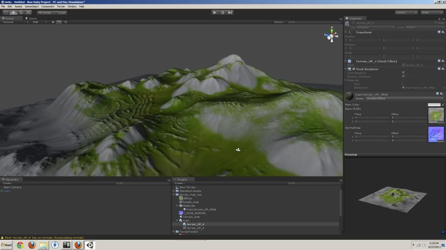Toggle Receive Shadows checkbox
Screen dimensions: 446x250
coord(403,76)
